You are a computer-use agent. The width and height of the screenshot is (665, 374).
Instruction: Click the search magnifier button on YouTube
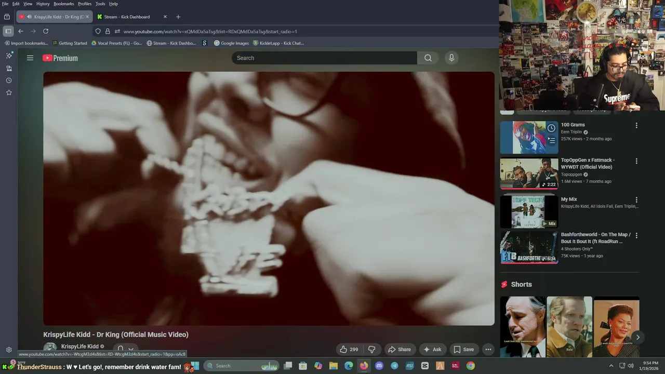point(428,58)
